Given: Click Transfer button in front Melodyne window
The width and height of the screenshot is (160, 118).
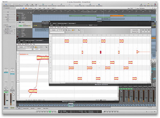Looking at the screenshot, I should [54, 30].
